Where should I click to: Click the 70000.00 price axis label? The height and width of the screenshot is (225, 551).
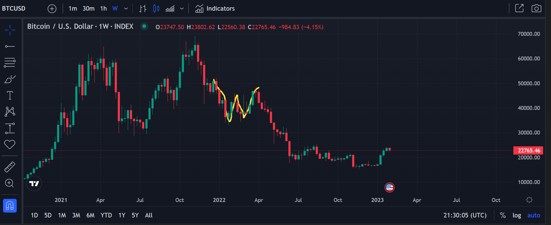[529, 34]
